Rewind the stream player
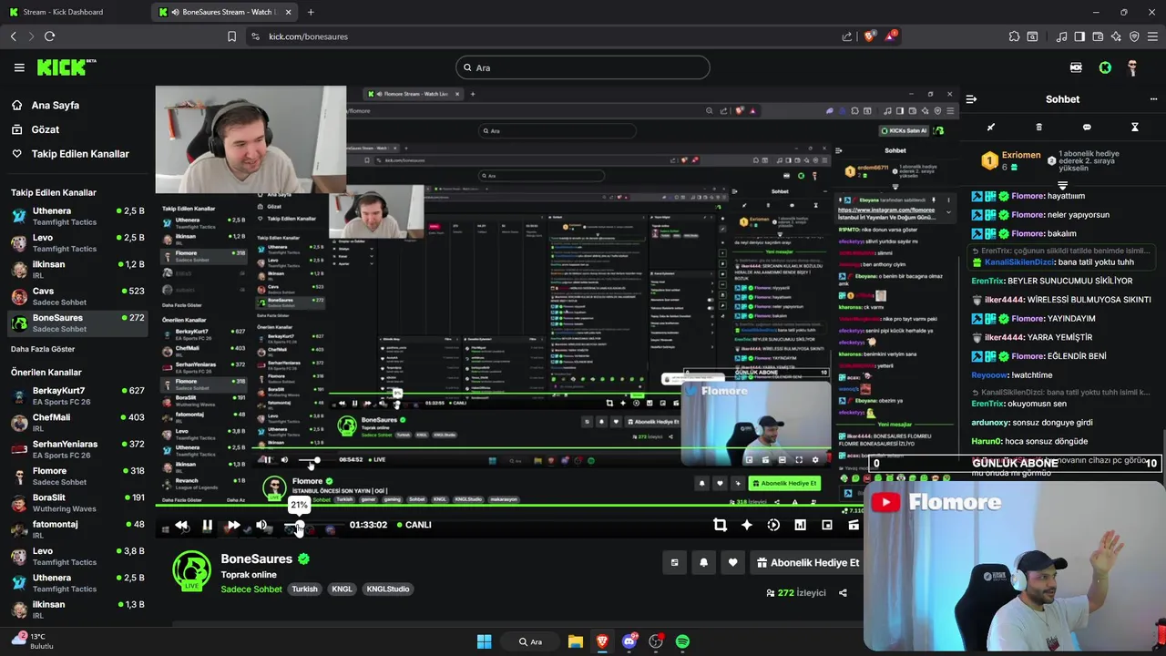Viewport: 1166px width, 656px height. 181,525
